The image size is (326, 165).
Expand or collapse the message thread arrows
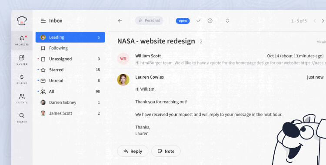227,20
